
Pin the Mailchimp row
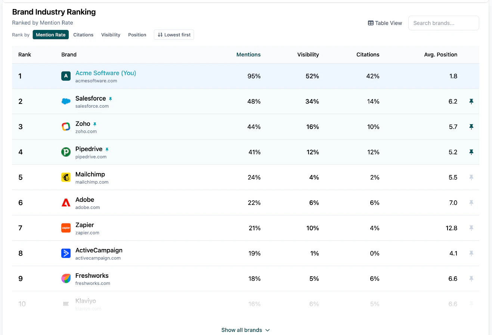click(x=471, y=177)
